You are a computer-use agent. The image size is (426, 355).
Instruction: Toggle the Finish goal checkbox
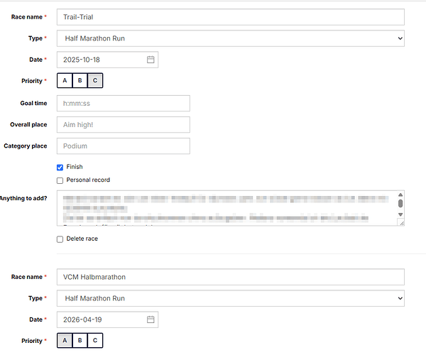point(60,167)
